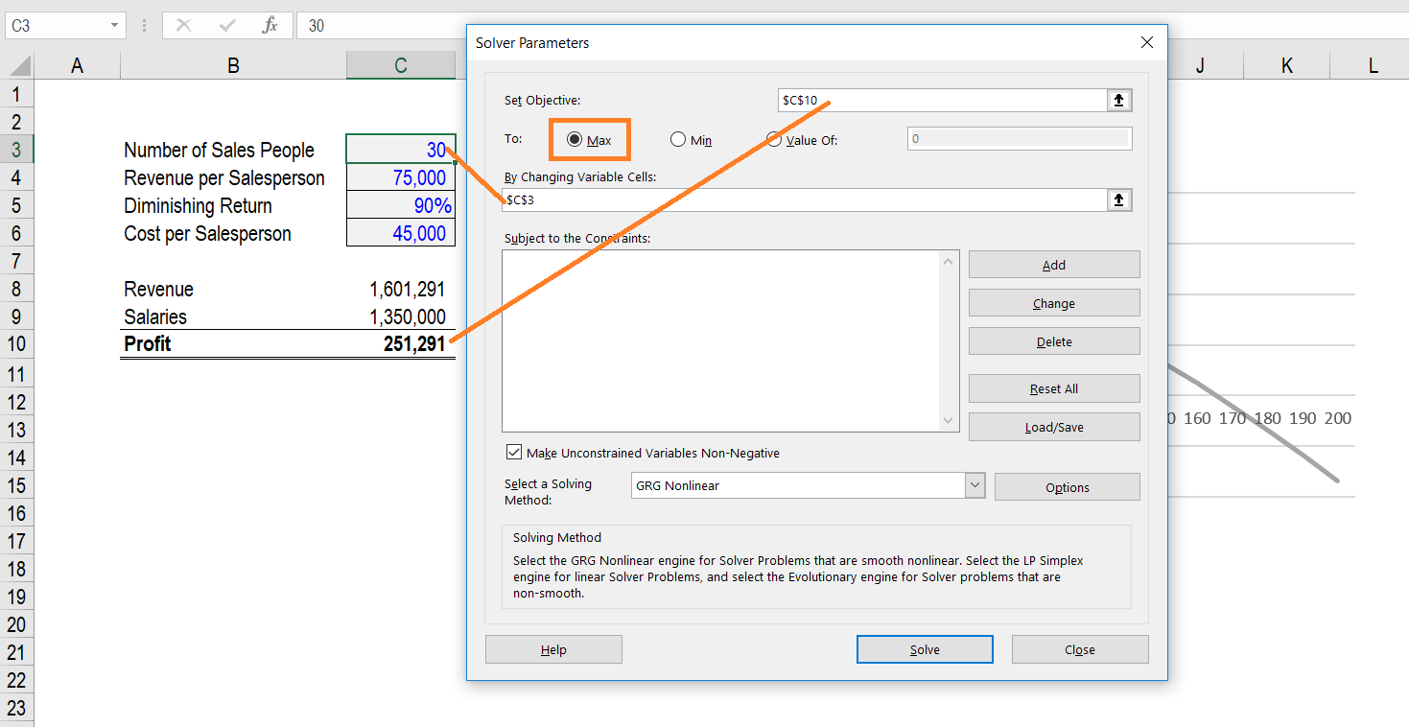The image size is (1409, 727).
Task: Click the By Changing Variable Cells field
Action: tap(804, 199)
